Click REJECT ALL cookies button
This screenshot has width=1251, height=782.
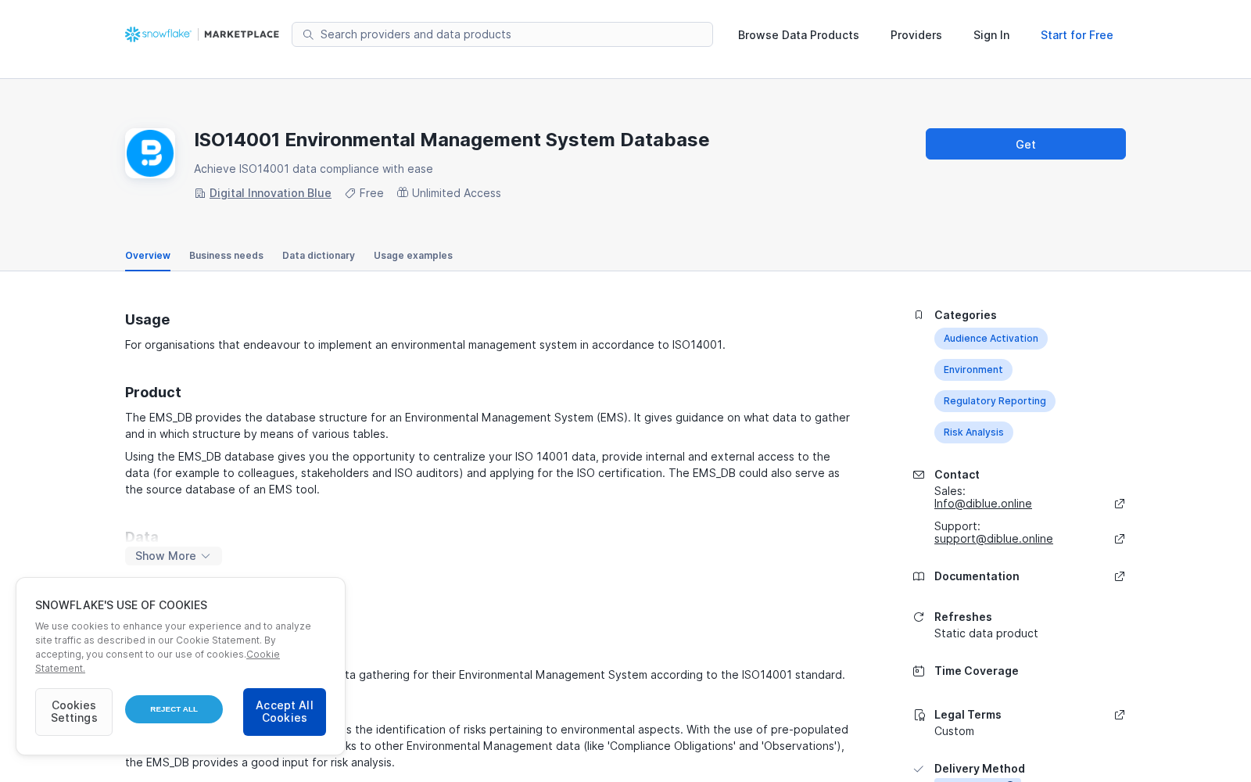tap(174, 709)
